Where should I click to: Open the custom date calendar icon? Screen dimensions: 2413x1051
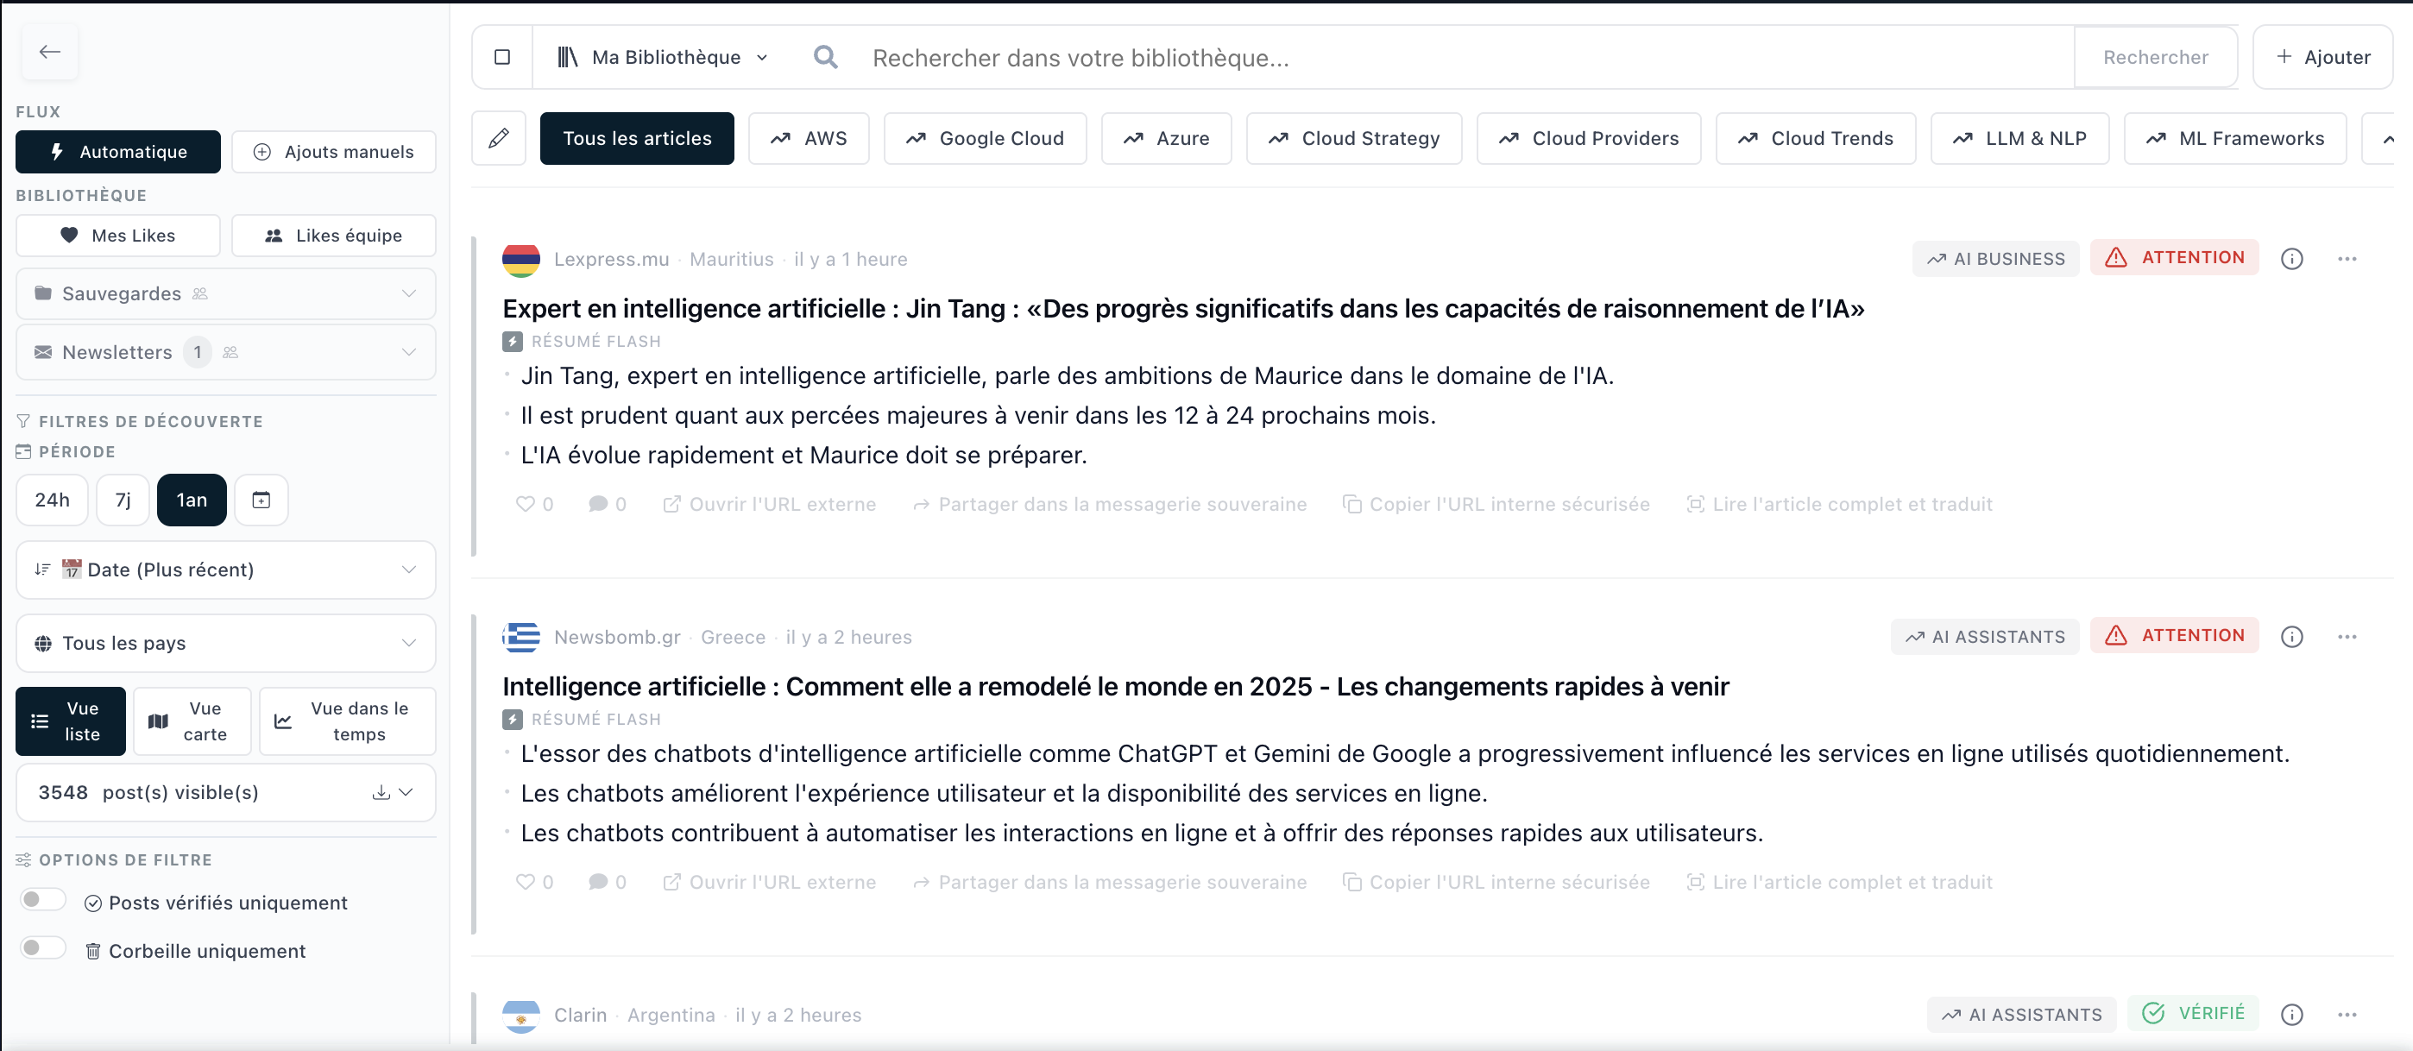[261, 500]
